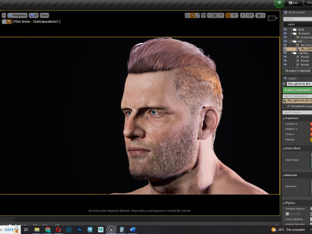Click the green Add Component button

click(x=297, y=90)
